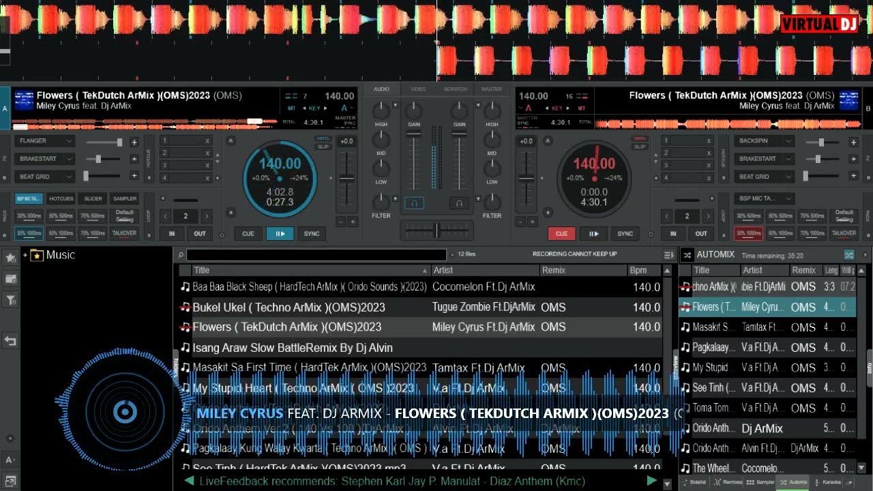Open deck B BSP MIC TA pads dropdown

point(764,198)
